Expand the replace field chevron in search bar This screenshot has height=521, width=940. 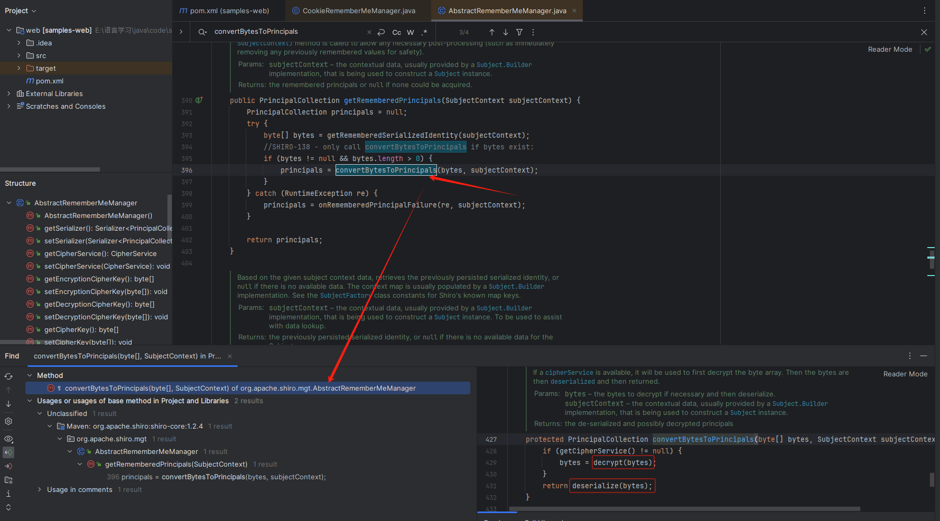[x=181, y=32]
